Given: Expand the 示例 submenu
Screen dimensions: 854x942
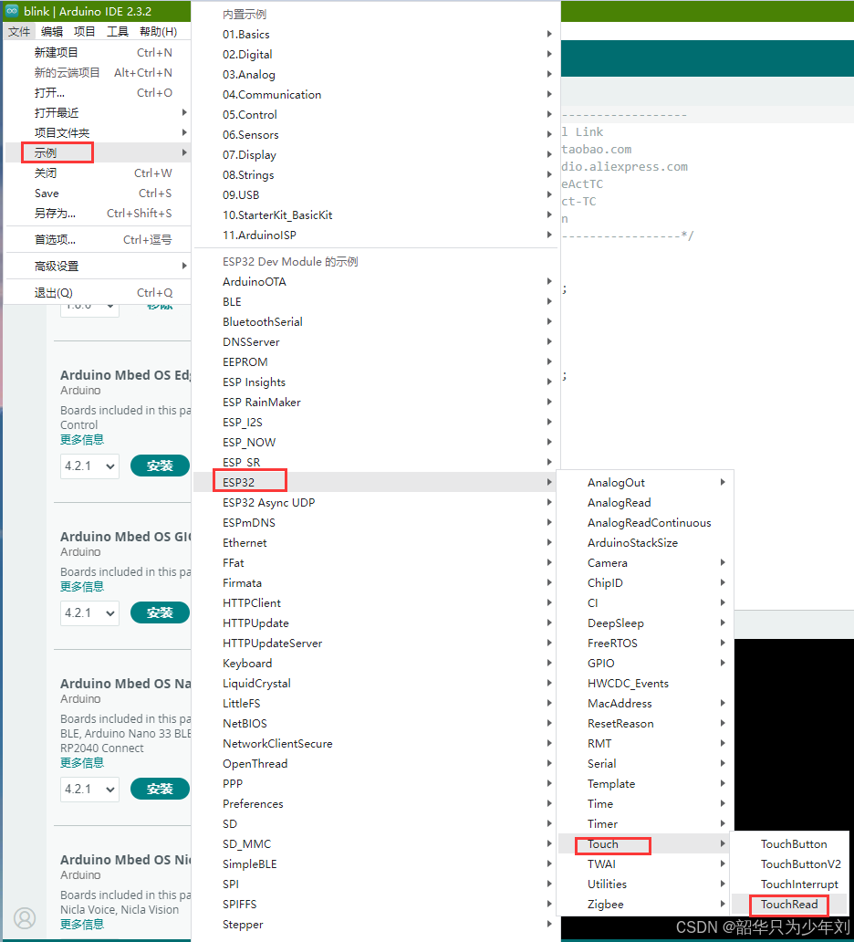Looking at the screenshot, I should (98, 152).
